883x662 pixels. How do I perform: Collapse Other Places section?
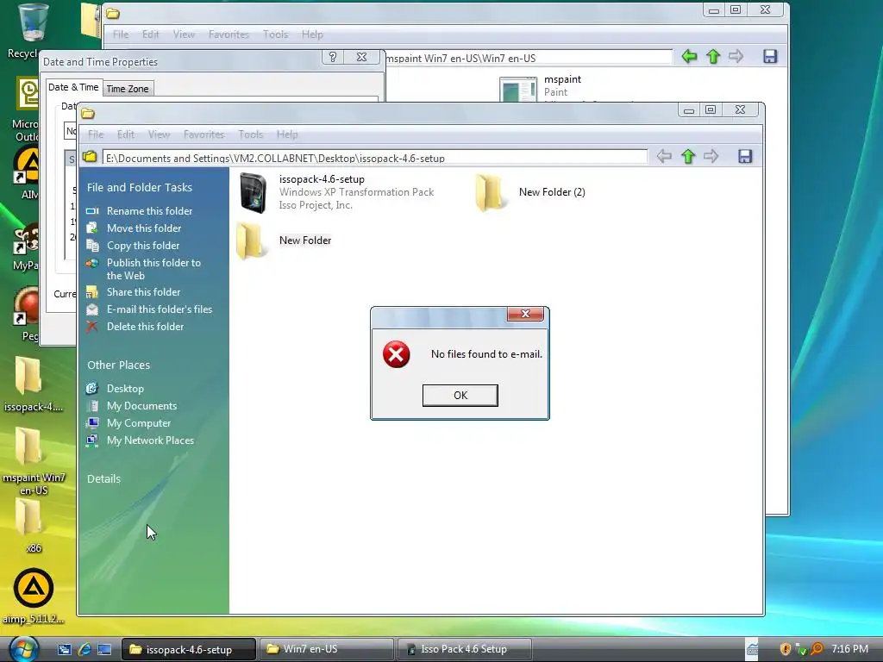tap(119, 365)
